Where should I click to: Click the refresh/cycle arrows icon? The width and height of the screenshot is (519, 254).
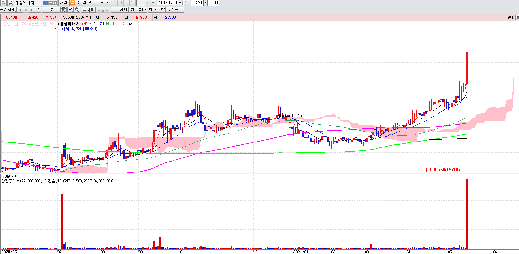[x=10, y=3]
